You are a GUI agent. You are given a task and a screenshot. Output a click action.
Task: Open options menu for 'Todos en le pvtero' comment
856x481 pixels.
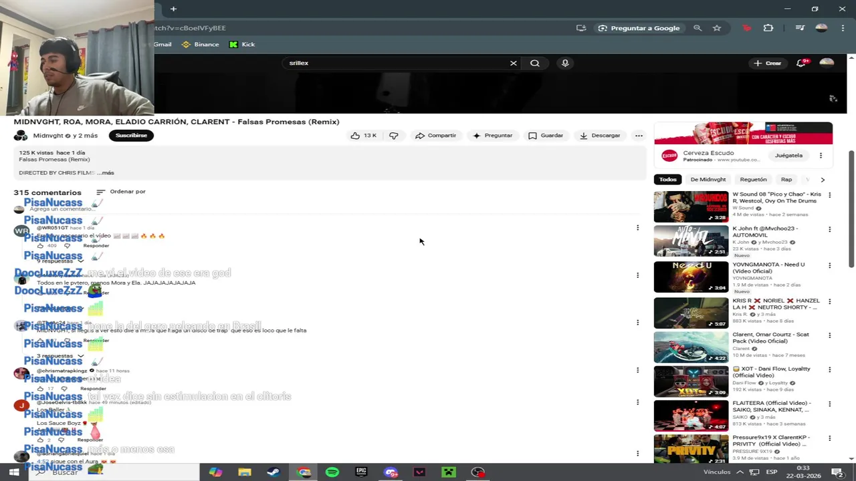point(637,275)
